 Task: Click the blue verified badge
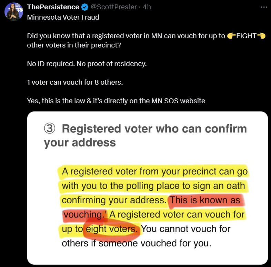tap(85, 7)
